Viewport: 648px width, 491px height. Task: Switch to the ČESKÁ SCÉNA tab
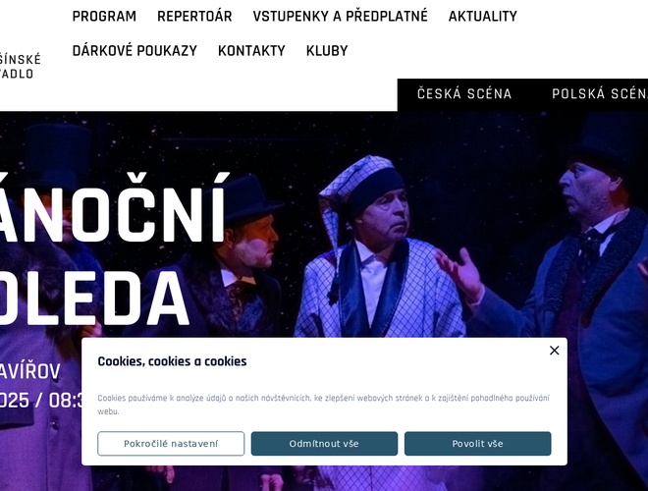464,94
